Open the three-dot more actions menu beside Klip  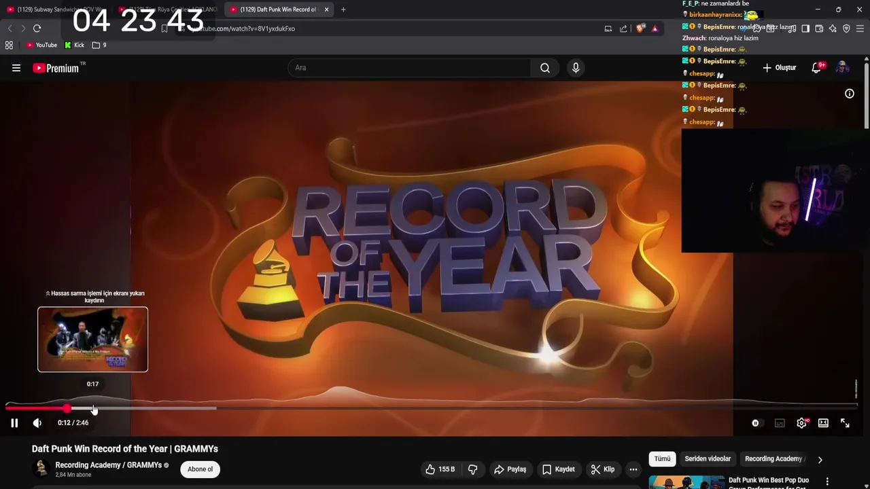pos(633,469)
